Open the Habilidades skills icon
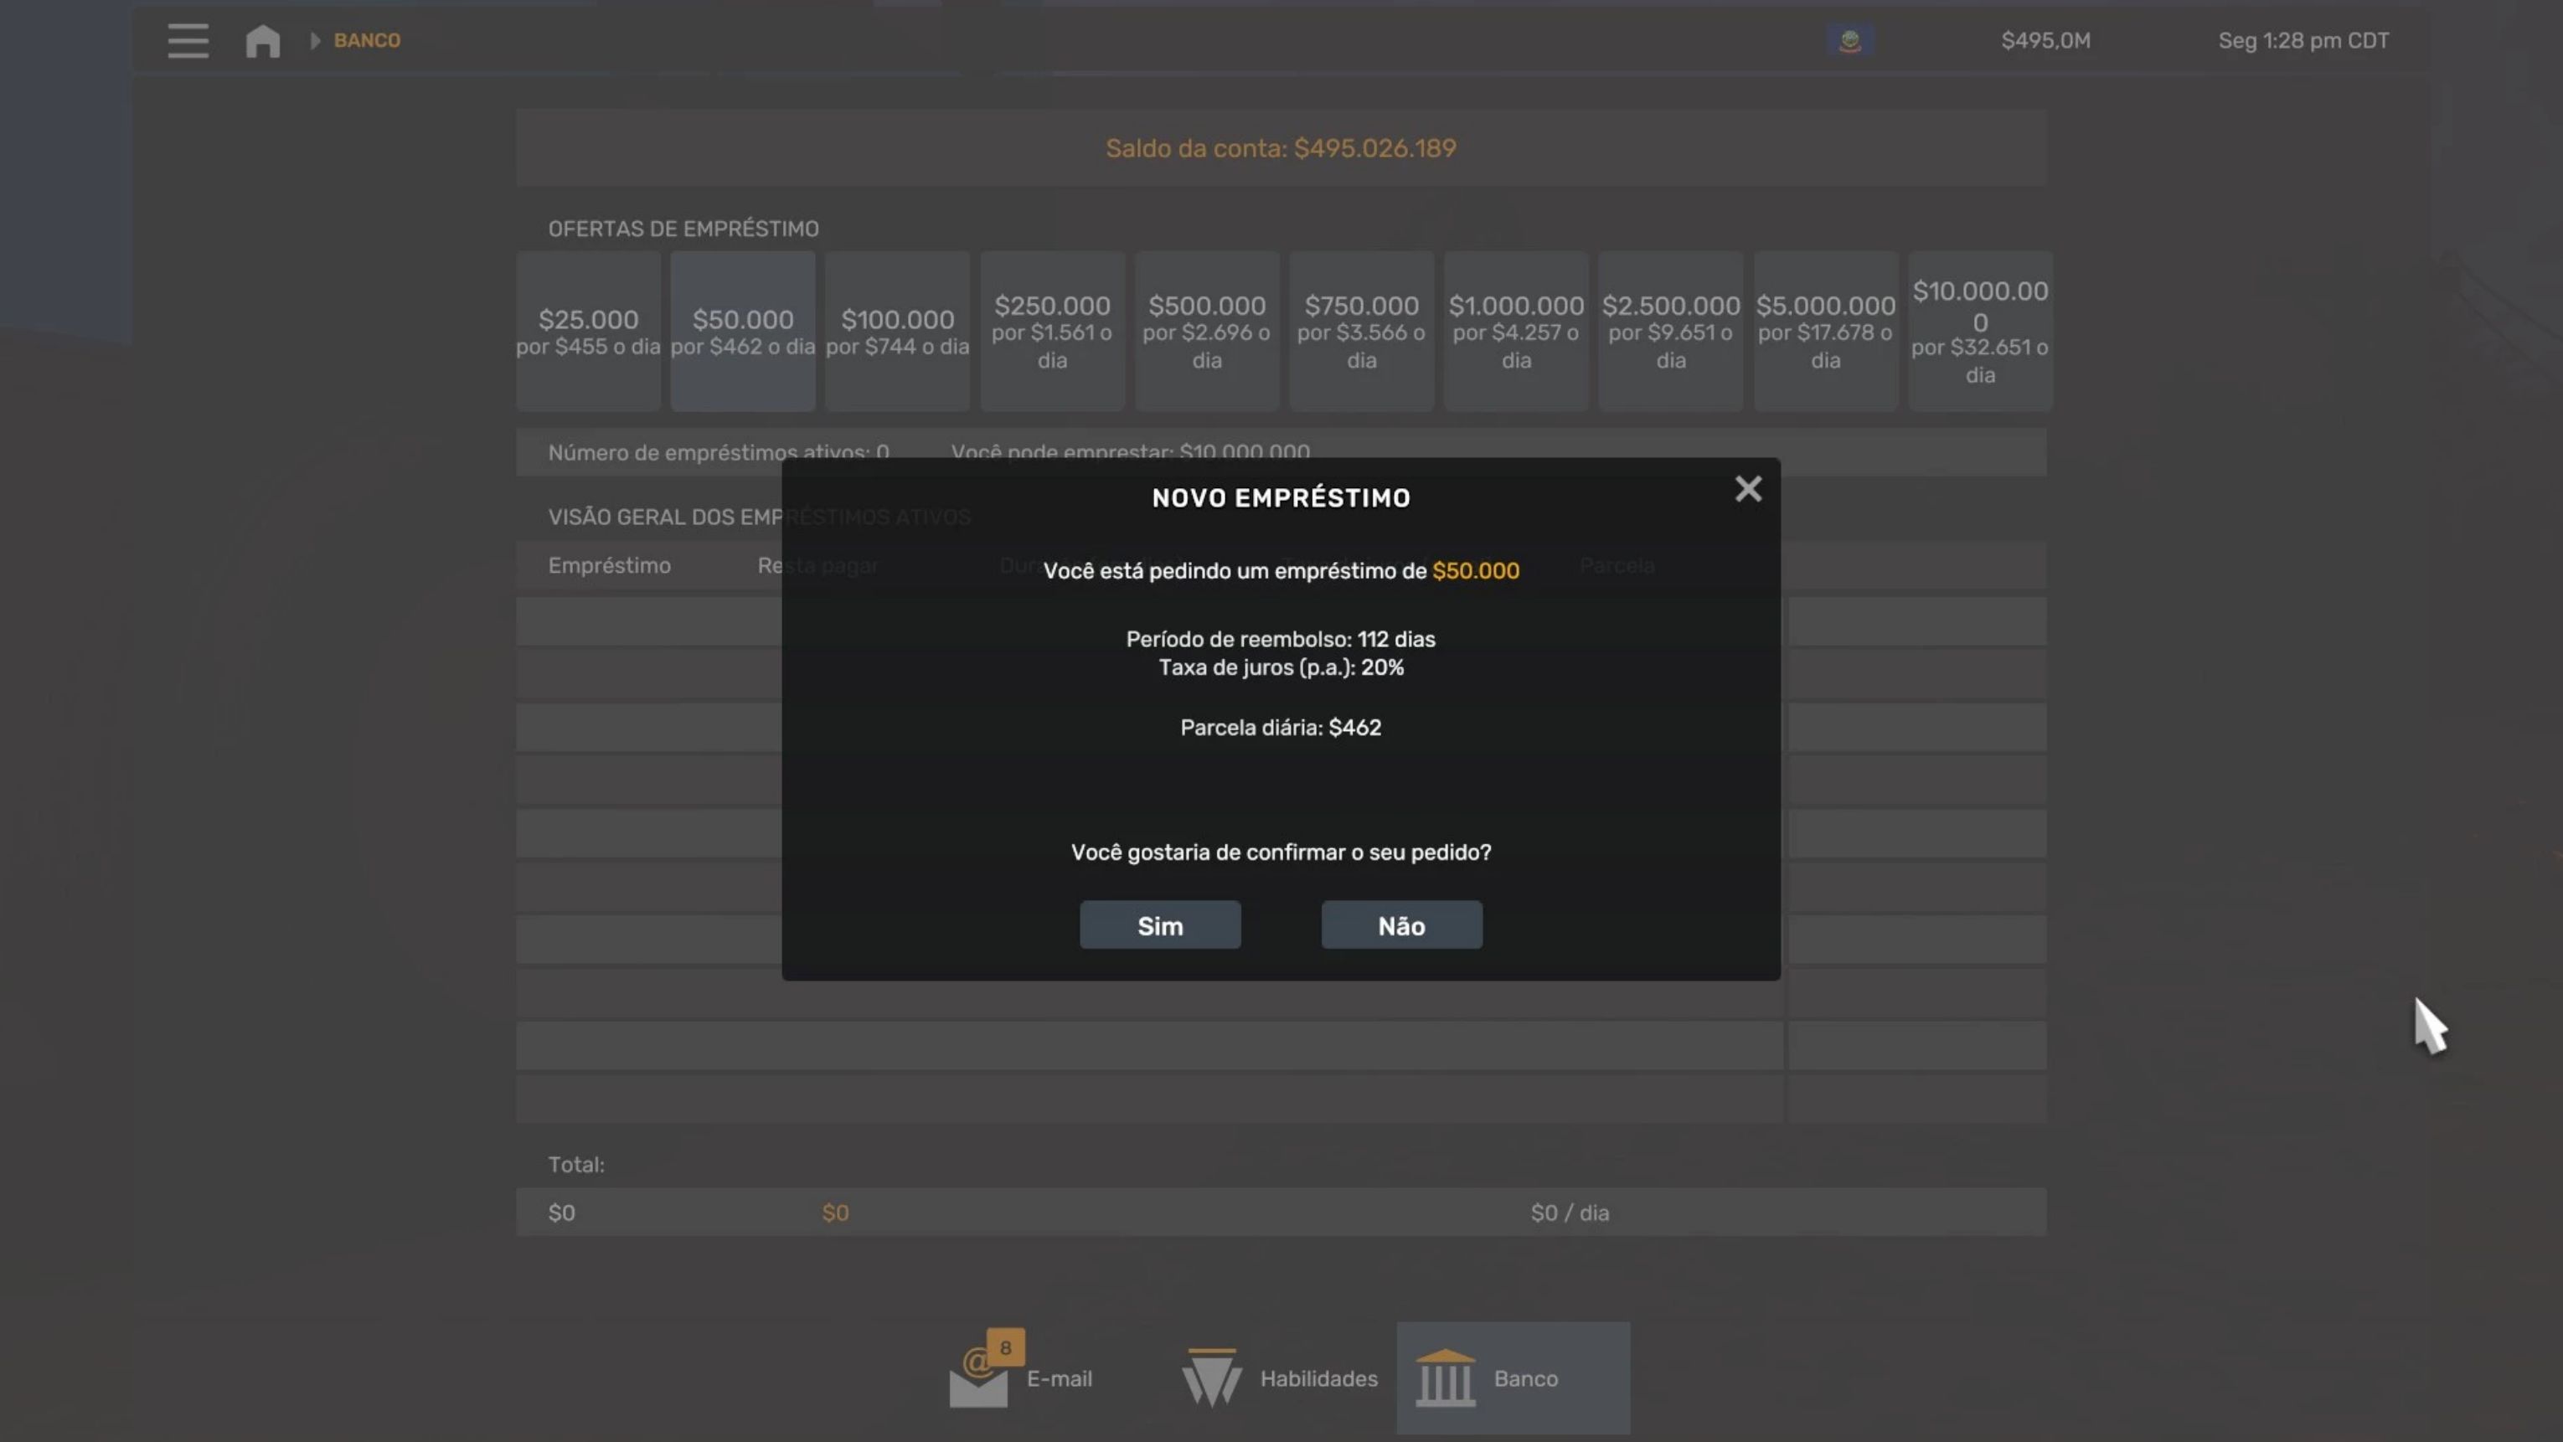 tap(1211, 1378)
